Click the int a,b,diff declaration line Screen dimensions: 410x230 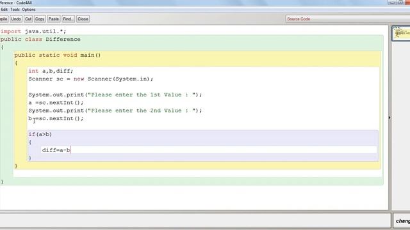pos(51,71)
